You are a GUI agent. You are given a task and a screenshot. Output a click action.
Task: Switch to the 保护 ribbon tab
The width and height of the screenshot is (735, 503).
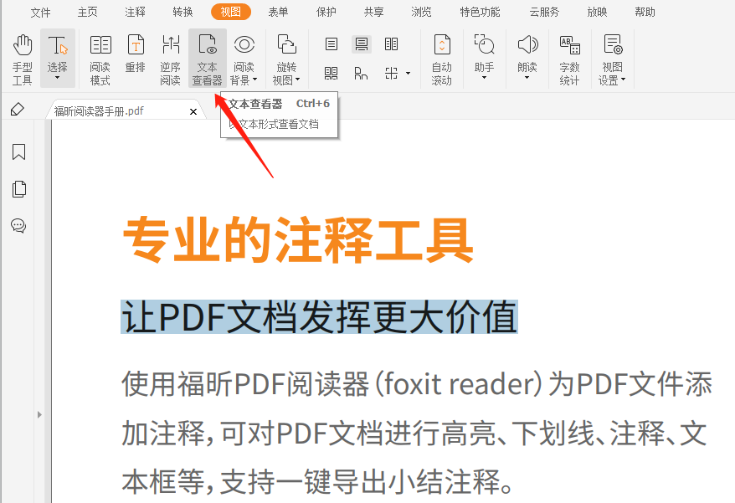pyautogui.click(x=326, y=13)
